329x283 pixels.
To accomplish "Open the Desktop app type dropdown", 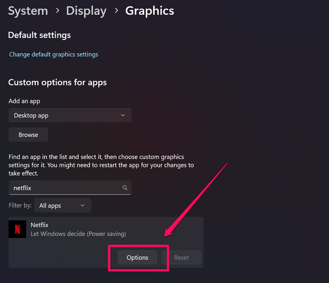I will click(70, 116).
